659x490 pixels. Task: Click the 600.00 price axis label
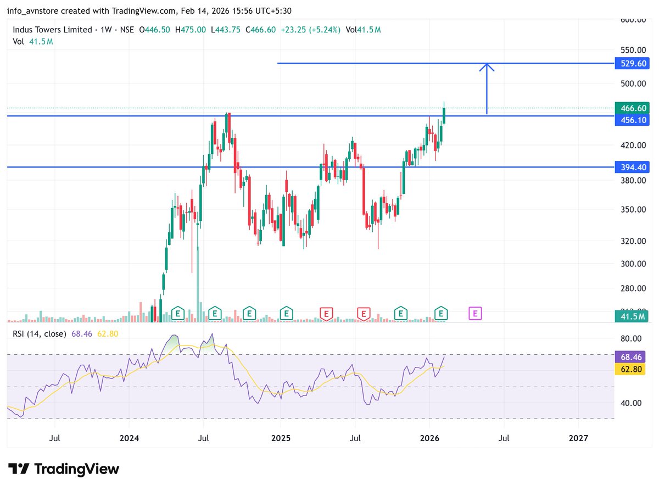pyautogui.click(x=633, y=20)
